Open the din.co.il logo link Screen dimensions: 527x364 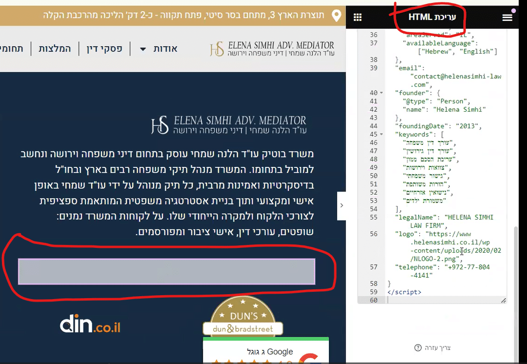[90, 324]
